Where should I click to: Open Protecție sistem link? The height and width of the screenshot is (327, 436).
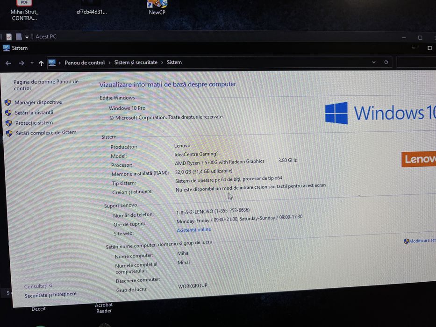(34, 123)
